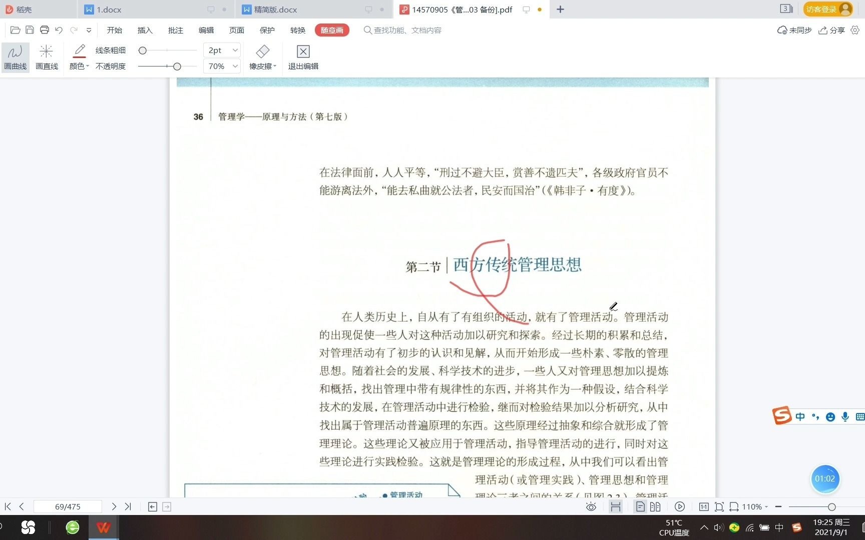Switch to the 精简版.docx document tab
The height and width of the screenshot is (540, 865).
pos(314,9)
